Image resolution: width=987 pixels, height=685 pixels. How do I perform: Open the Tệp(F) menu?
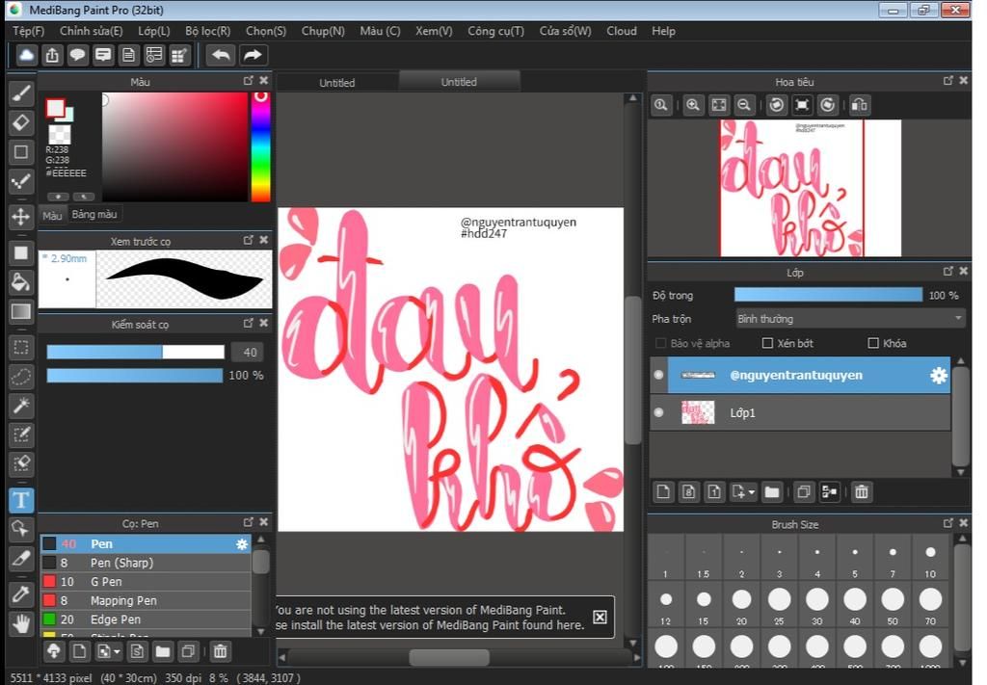tap(28, 31)
